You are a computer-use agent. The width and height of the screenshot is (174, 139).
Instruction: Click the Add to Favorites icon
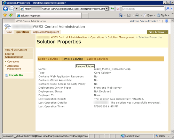click(x=11, y=15)
